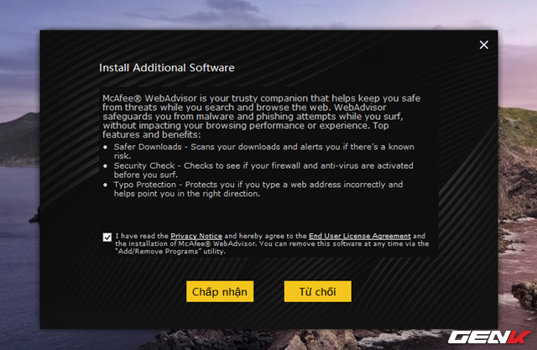This screenshot has height=350, width=537.
Task: Click the Install Additional Software heading
Action: 167,67
